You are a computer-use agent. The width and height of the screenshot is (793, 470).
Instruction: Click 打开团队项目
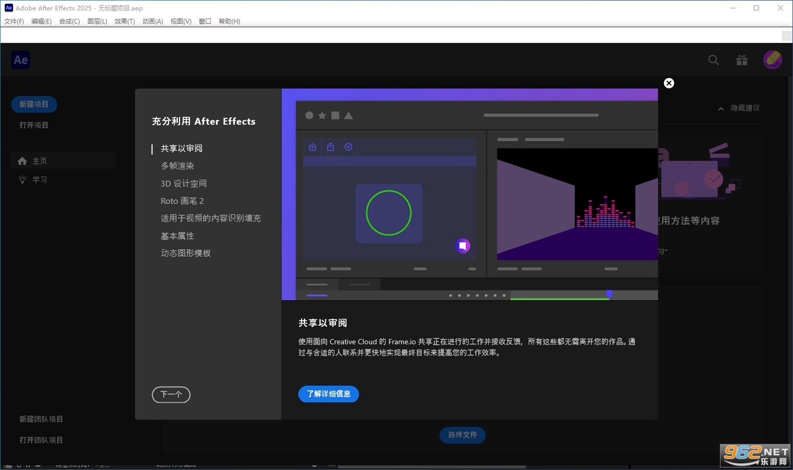click(x=41, y=440)
